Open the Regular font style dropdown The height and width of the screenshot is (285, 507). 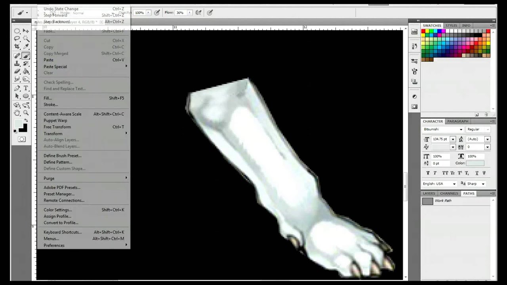[487, 129]
